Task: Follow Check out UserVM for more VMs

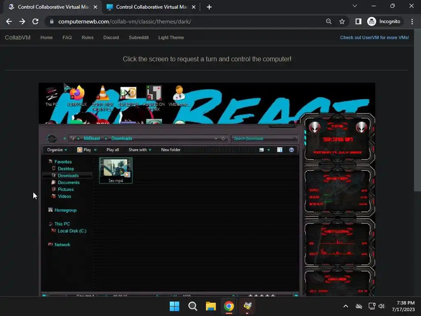Action: (x=375, y=37)
